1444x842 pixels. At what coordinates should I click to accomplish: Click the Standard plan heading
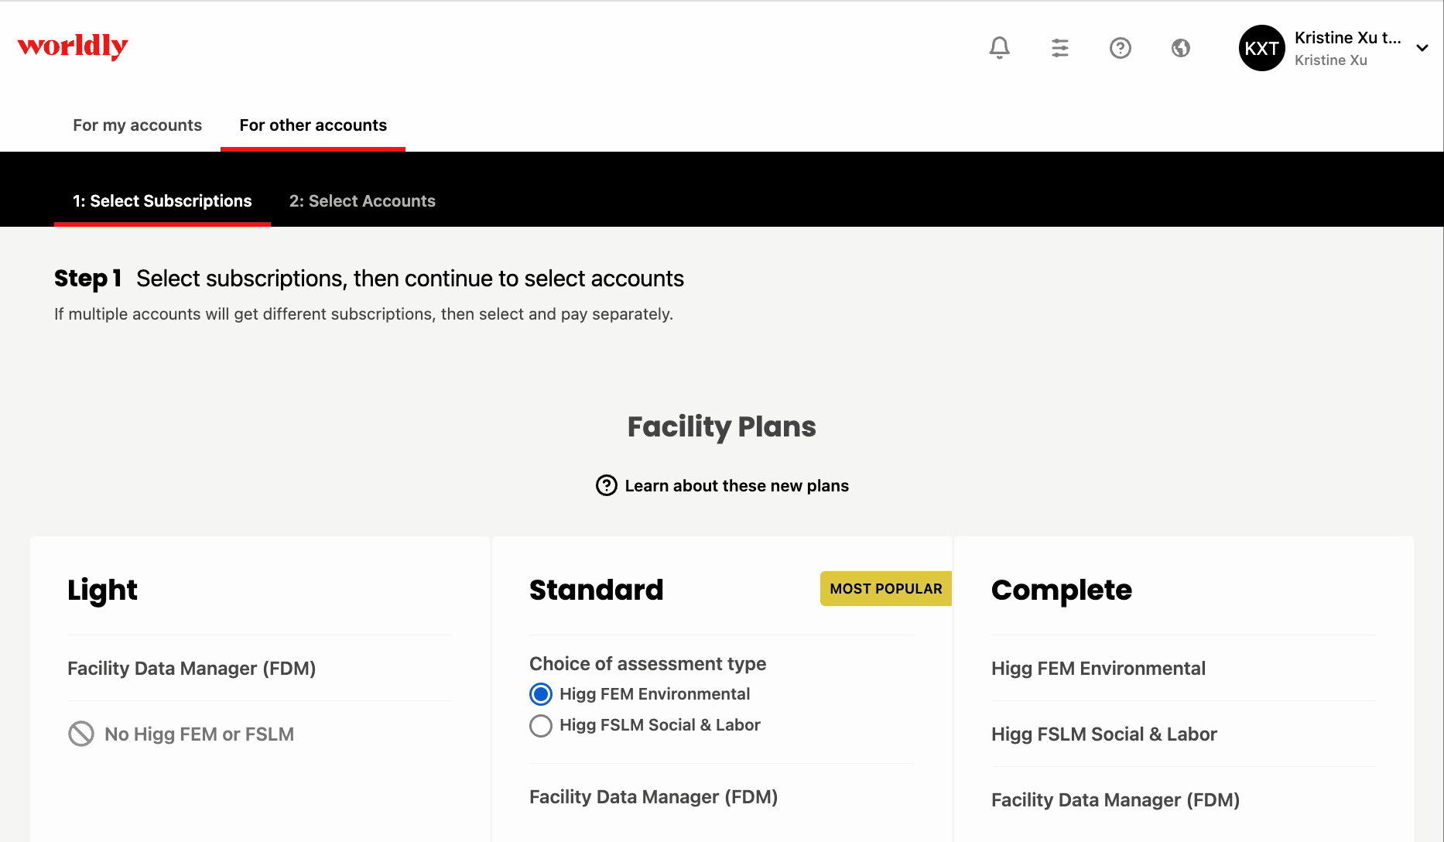tap(596, 590)
